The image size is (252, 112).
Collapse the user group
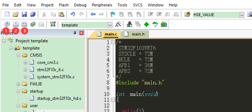point(18,106)
